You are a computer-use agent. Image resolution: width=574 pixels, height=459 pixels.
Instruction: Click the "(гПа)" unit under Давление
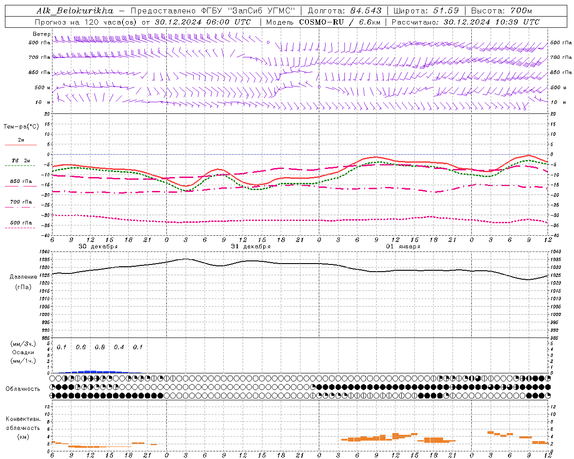[23, 287]
